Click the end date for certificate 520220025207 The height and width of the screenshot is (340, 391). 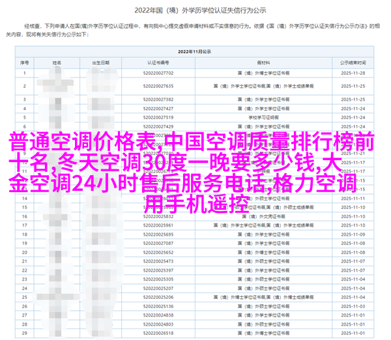point(353,288)
